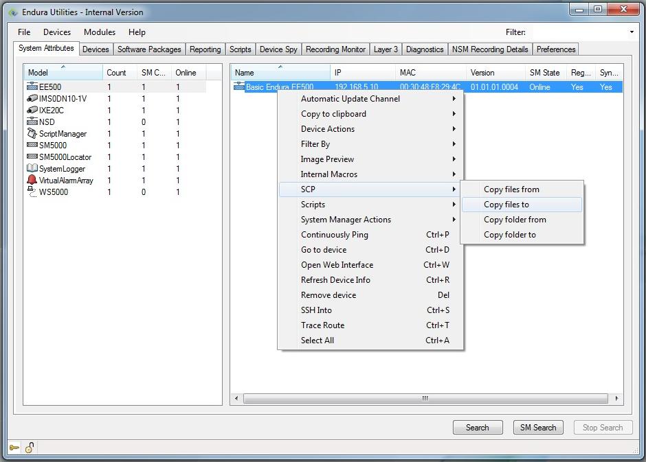The image size is (646, 462).
Task: Choose Copy folder to
Action: 522,235
